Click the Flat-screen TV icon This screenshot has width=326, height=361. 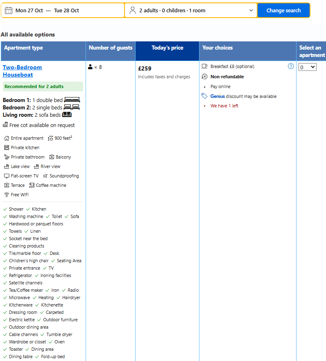[7, 176]
